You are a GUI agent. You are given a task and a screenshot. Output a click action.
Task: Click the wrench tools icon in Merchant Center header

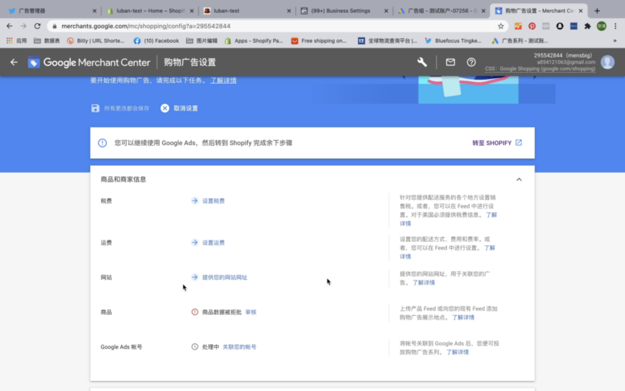[x=422, y=62]
